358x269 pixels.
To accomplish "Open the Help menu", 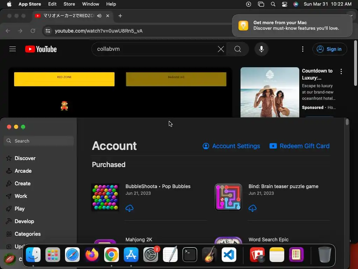I will coord(111,4).
